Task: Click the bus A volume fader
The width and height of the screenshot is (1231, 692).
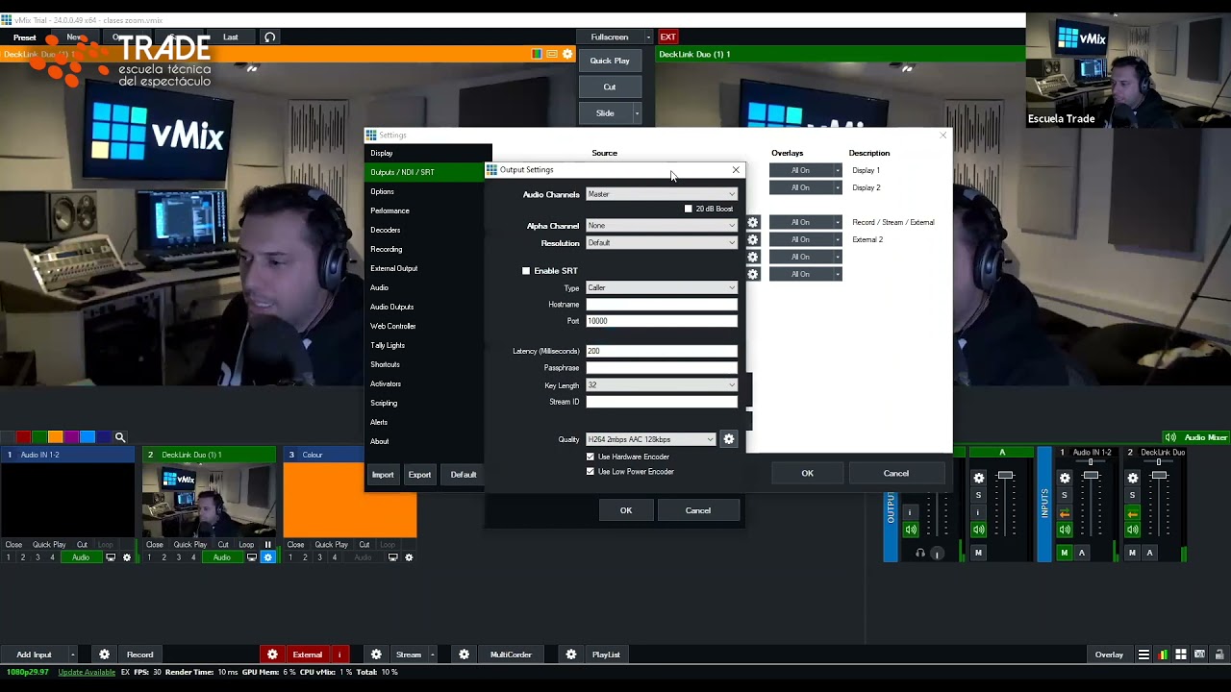Action: pos(1005,476)
